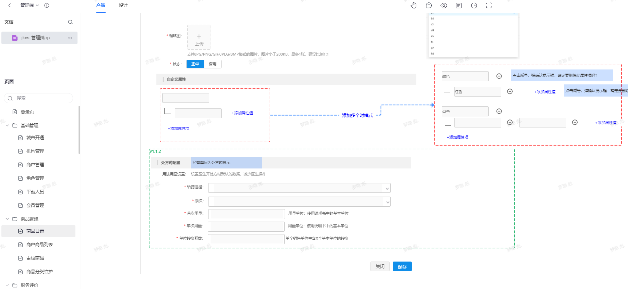The height and width of the screenshot is (289, 628).
Task: Click the 经营类目为处方药显示 note
Action: pos(226,163)
